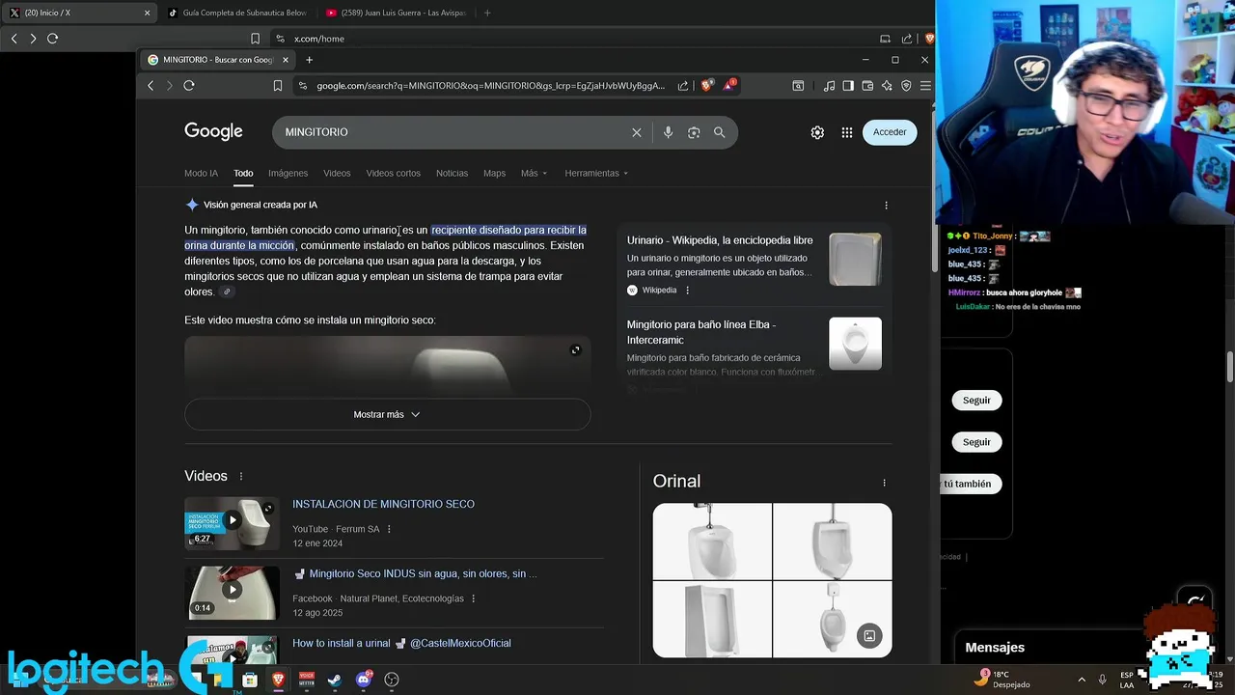Switch to Imágenes results tab
The width and height of the screenshot is (1235, 695).
coord(288,174)
